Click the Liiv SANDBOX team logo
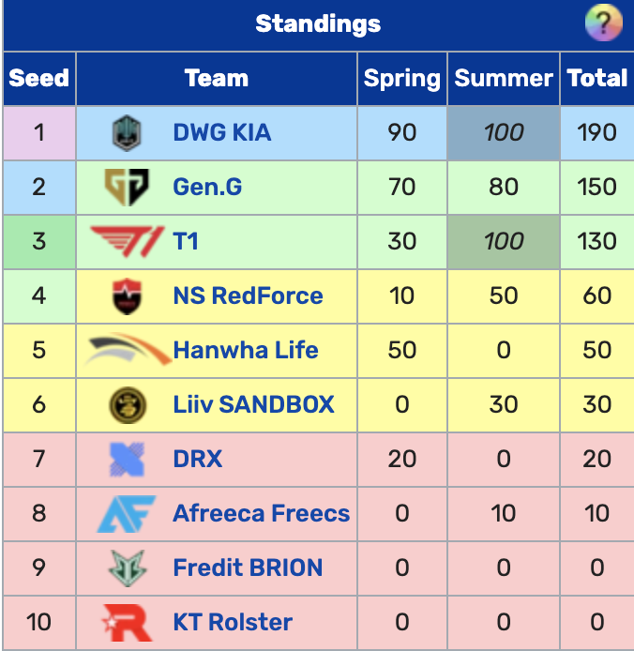634x651 pixels. (126, 405)
